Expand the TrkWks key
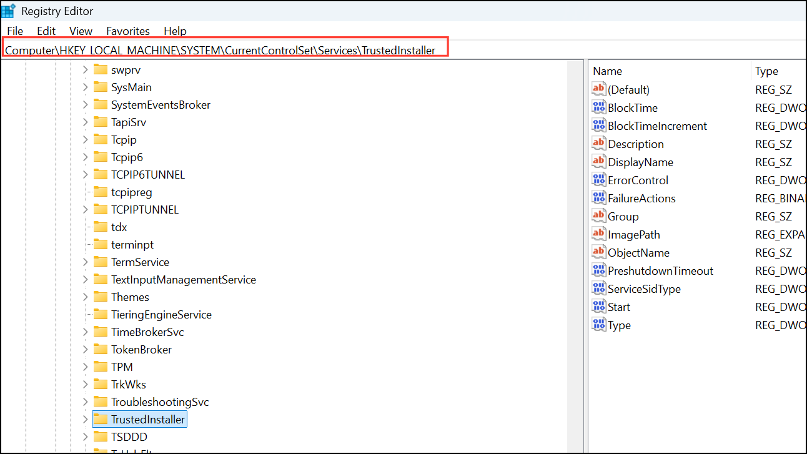This screenshot has height=454, width=807. (x=86, y=385)
